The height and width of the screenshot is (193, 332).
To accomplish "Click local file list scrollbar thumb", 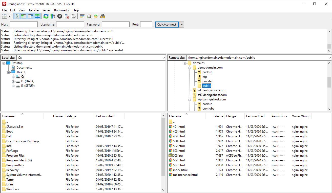I will tap(163, 147).
